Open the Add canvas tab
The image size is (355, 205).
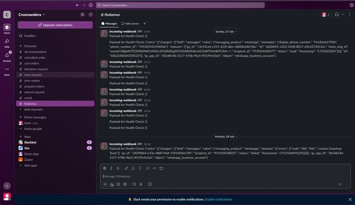point(130,23)
